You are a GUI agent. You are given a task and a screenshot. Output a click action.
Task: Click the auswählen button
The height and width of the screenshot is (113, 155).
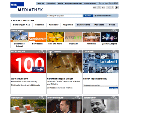click(114, 88)
